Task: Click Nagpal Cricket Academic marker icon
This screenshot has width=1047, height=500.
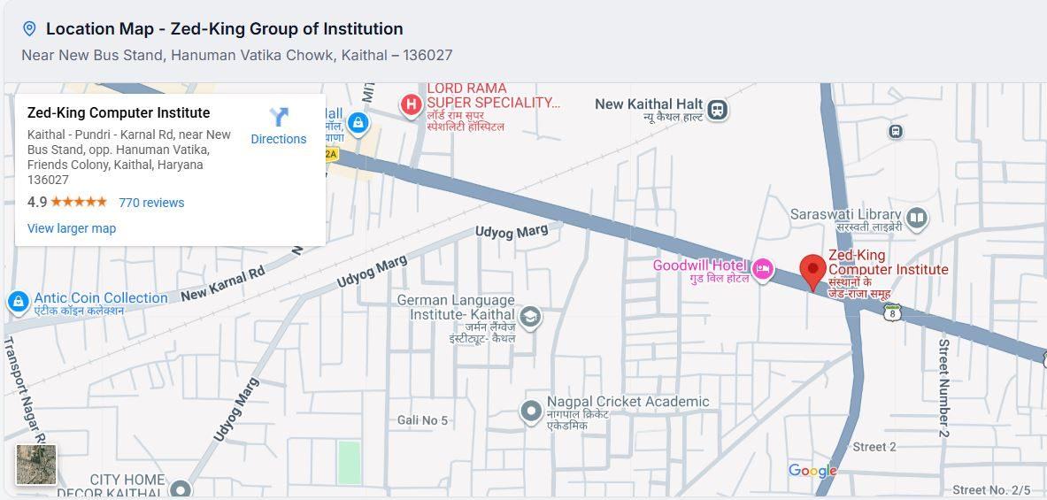Action: tap(531, 411)
